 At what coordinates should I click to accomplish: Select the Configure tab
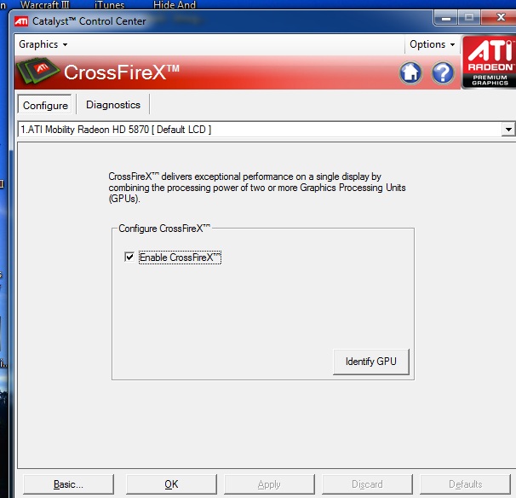45,105
